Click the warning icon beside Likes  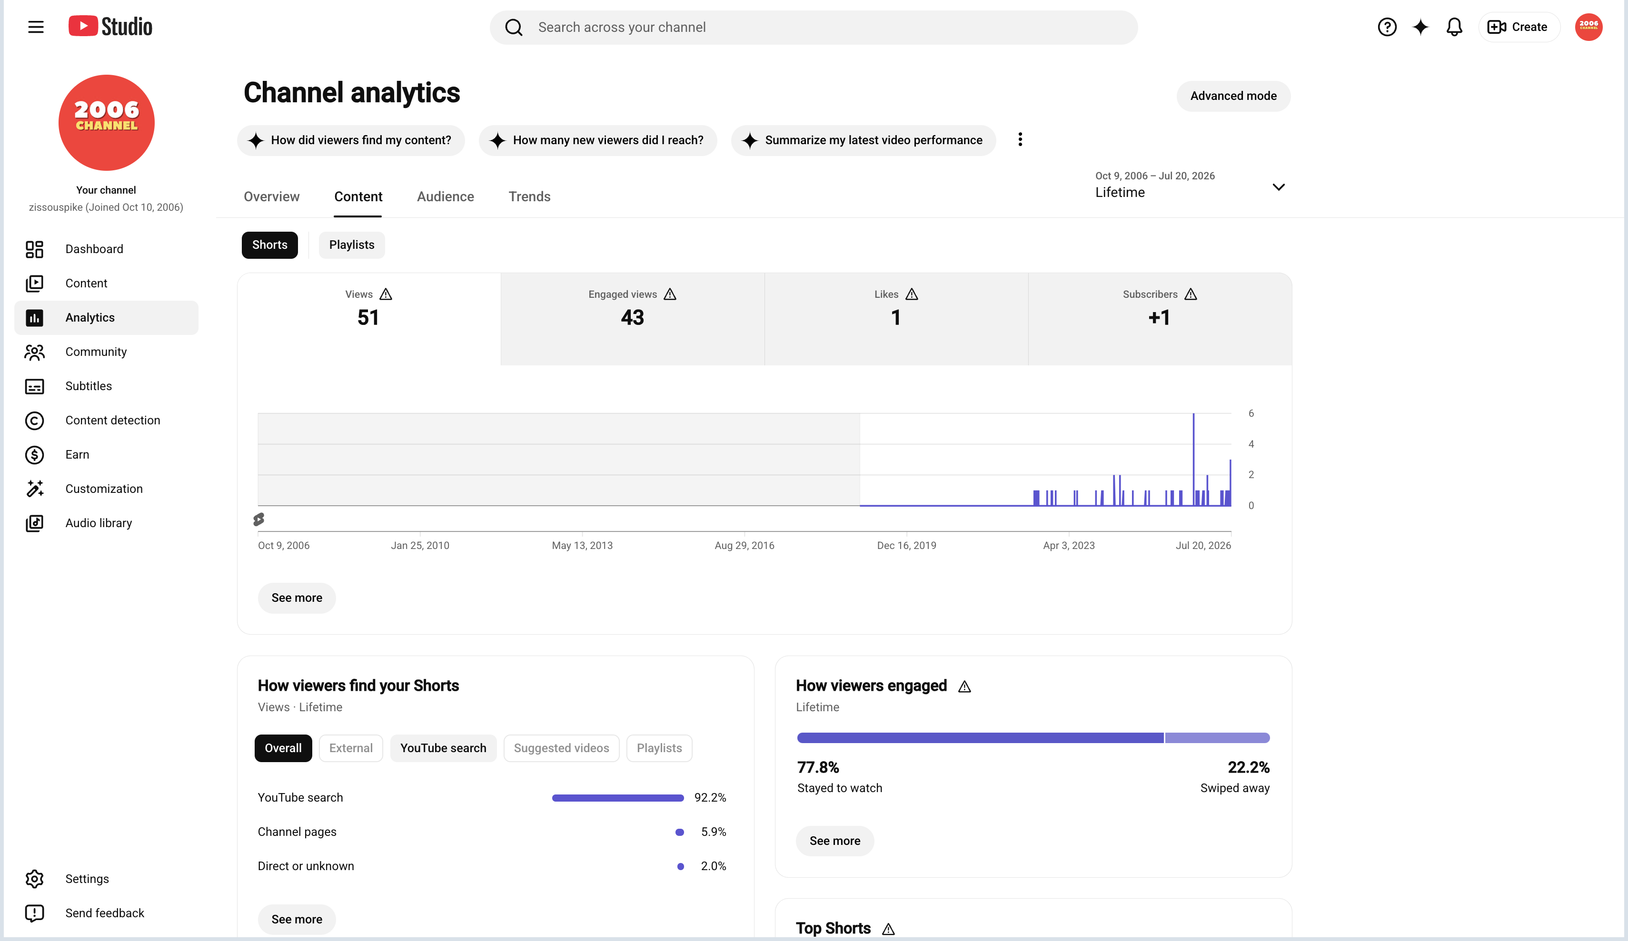tap(912, 294)
